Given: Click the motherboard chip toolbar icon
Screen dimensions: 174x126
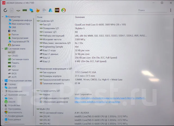Looking at the screenshot, I should point(18,10).
